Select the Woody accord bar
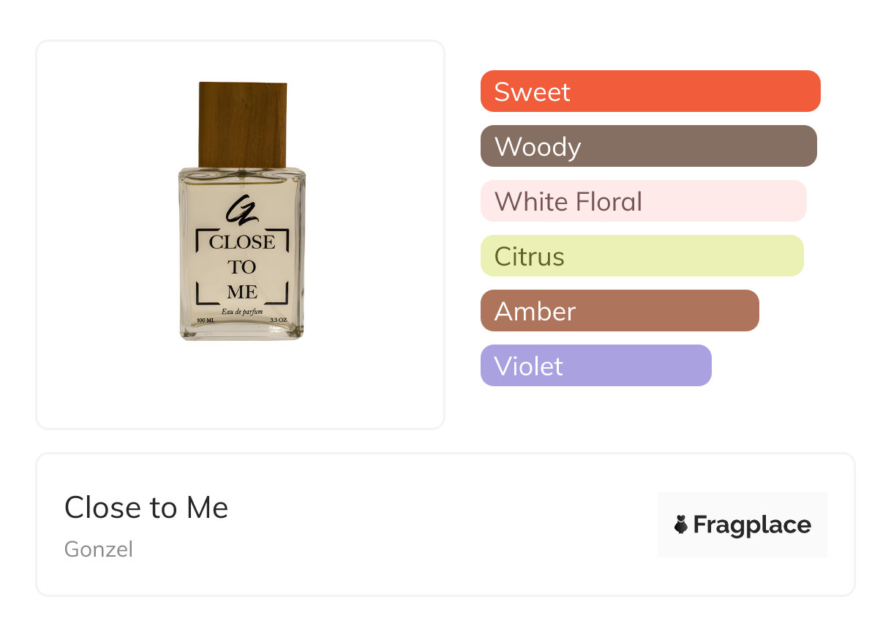Image resolution: width=891 pixels, height=632 pixels. pos(648,146)
